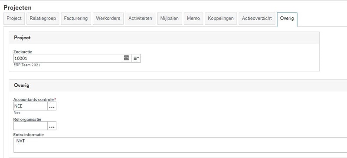
Task: Open the ellipsis lookup for Accountants controle
Action: click(x=52, y=106)
